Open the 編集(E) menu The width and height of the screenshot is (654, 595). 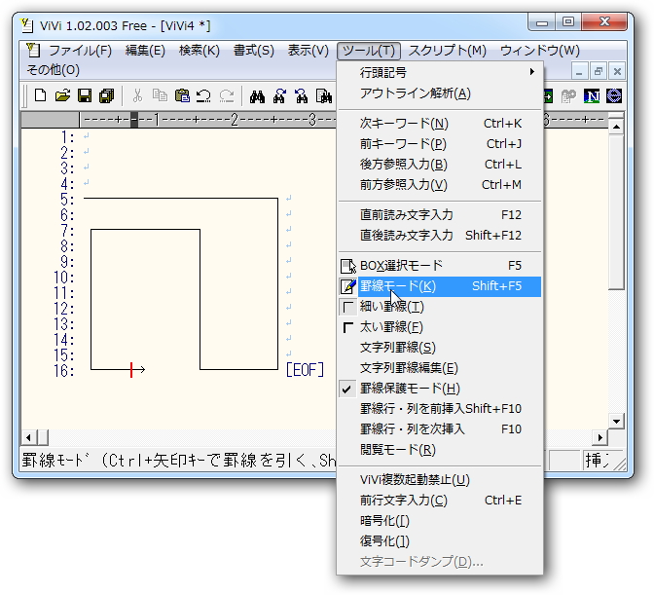click(x=145, y=51)
